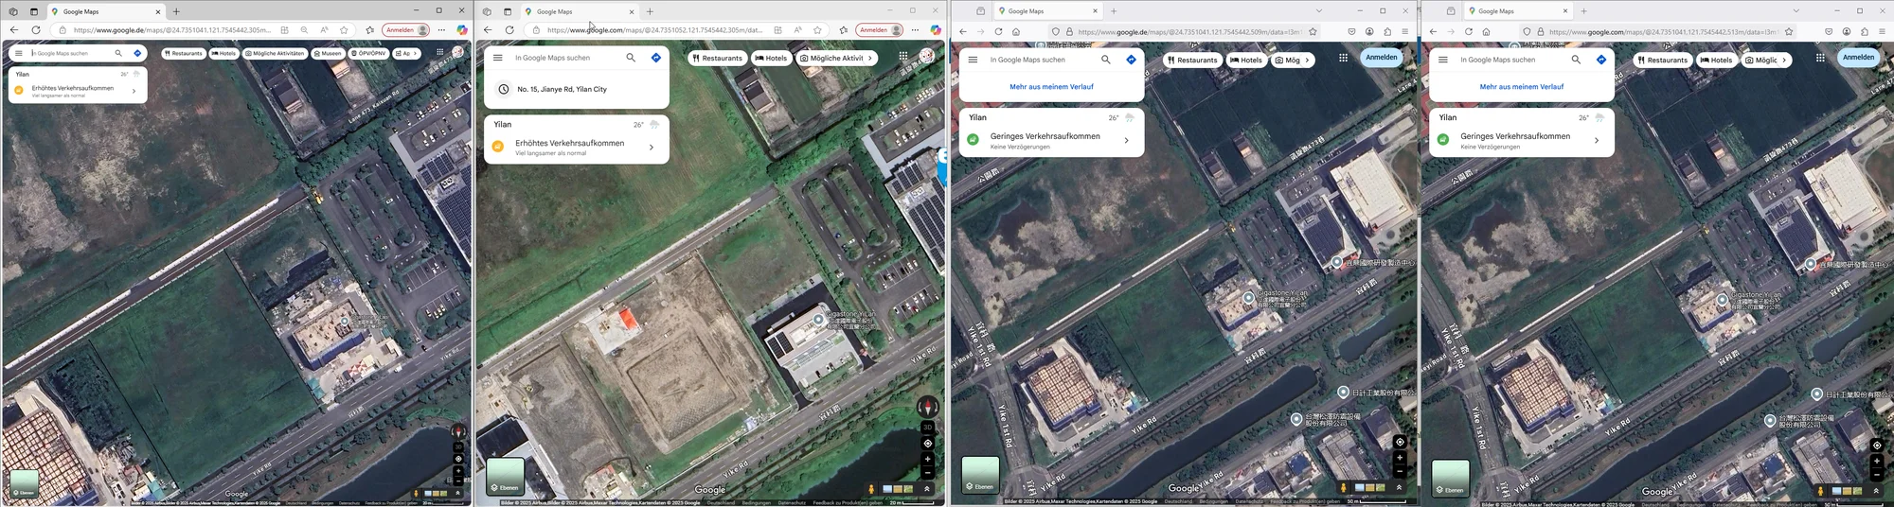The image size is (1894, 507).
Task: Click Hotels chip in google.de Firefox window
Action: click(1245, 60)
